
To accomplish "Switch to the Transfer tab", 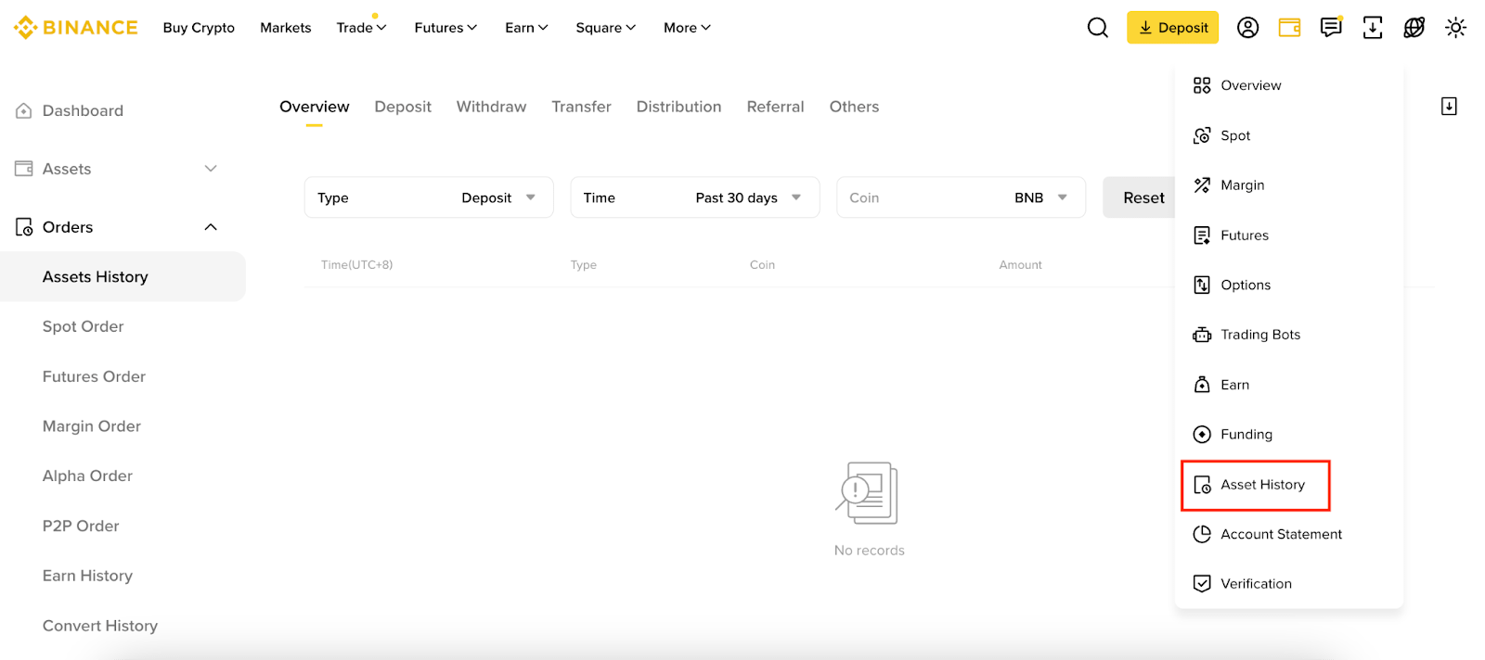I will tap(581, 107).
